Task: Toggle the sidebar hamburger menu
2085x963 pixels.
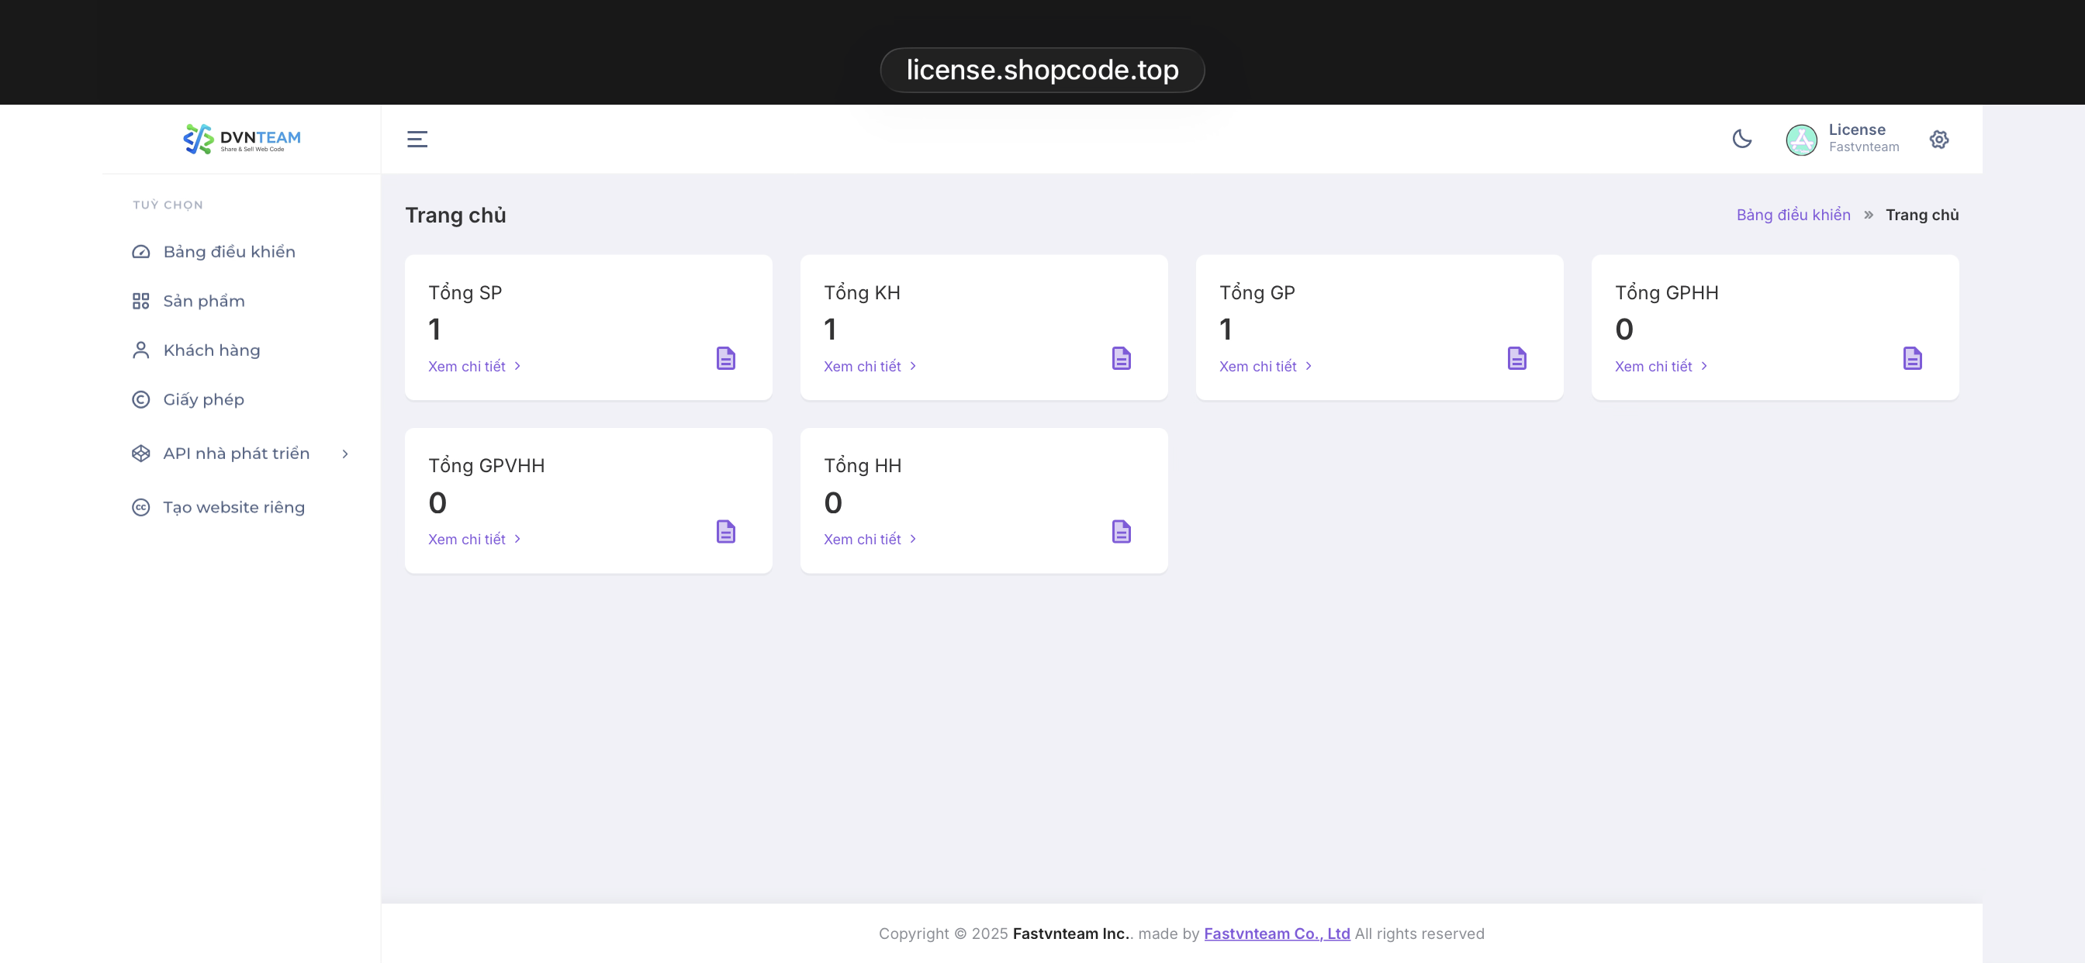Action: tap(417, 140)
